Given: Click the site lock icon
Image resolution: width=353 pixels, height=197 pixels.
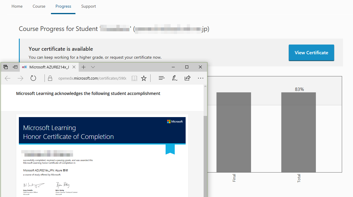Looking at the screenshot, I should click(x=50, y=78).
